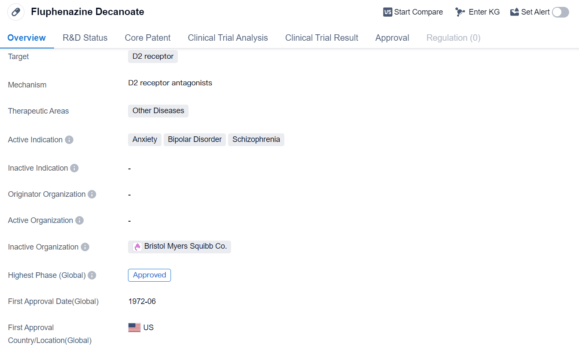Select the Schizophrenia indication tag
The width and height of the screenshot is (579, 355).
tap(256, 140)
